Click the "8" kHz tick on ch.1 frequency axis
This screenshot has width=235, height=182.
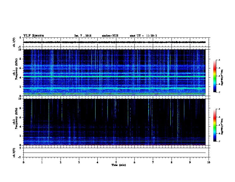20,59
